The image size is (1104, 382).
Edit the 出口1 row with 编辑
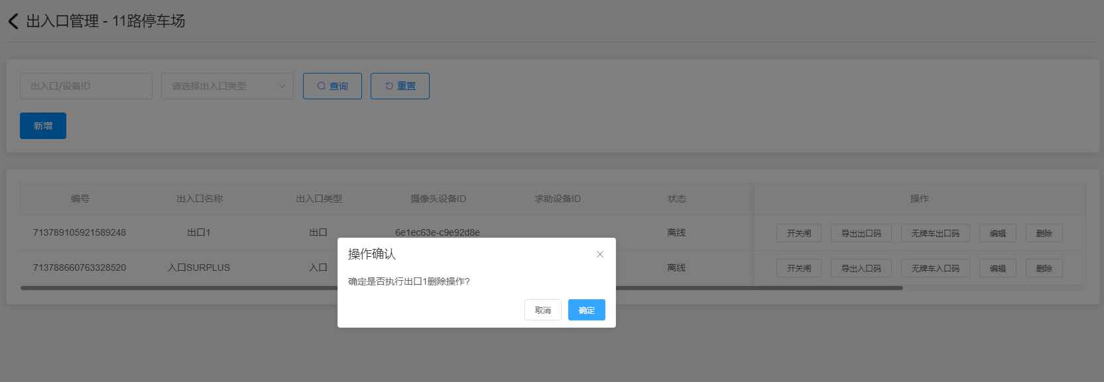click(x=997, y=233)
